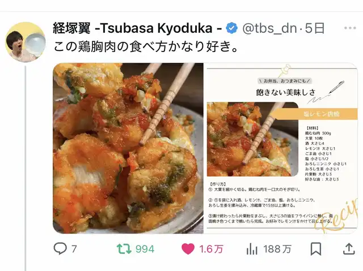The width and height of the screenshot is (363, 271).
Task: Open the reply comment icon
Action: (60, 248)
